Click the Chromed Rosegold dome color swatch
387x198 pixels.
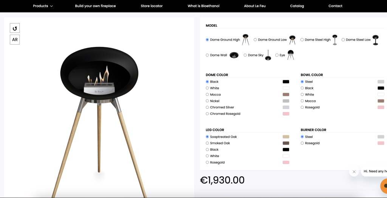286,114
